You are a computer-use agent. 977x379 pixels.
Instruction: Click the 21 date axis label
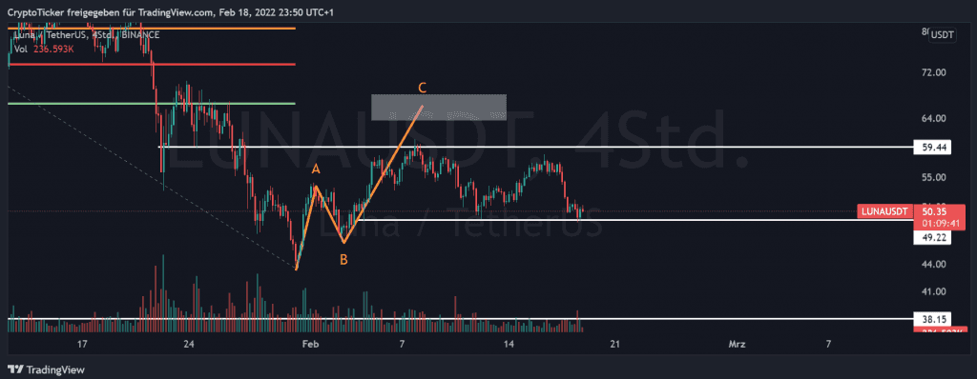pos(615,344)
